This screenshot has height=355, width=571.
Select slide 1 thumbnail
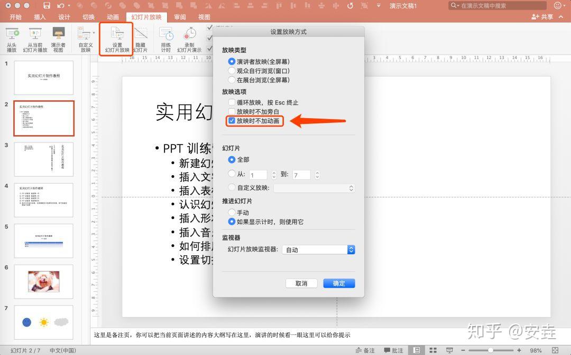(44, 78)
